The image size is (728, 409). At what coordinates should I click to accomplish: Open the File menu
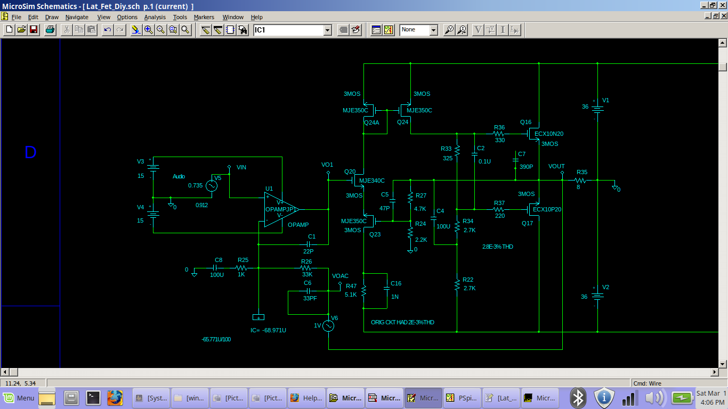tap(16, 17)
